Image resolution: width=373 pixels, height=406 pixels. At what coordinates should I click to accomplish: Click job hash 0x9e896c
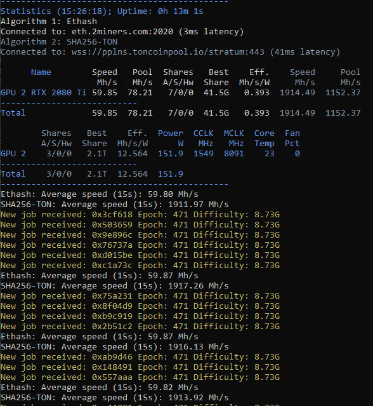click(x=112, y=235)
